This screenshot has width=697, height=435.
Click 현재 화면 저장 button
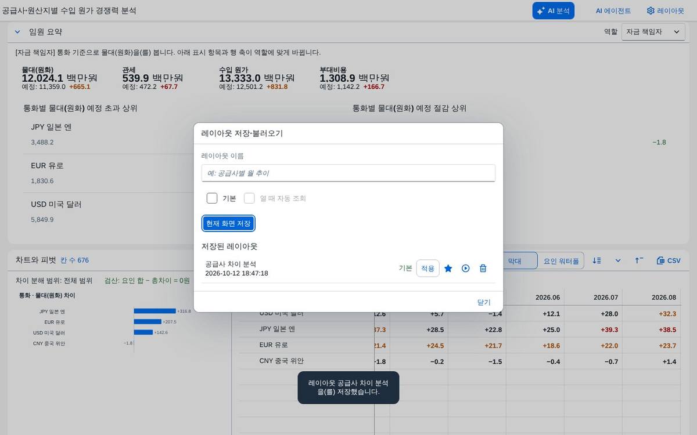click(x=228, y=223)
